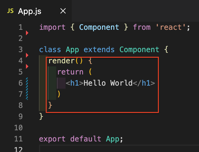Image resolution: width=199 pixels, height=152 pixels.
Task: Click the 'react' string literal
Action: point(171,27)
